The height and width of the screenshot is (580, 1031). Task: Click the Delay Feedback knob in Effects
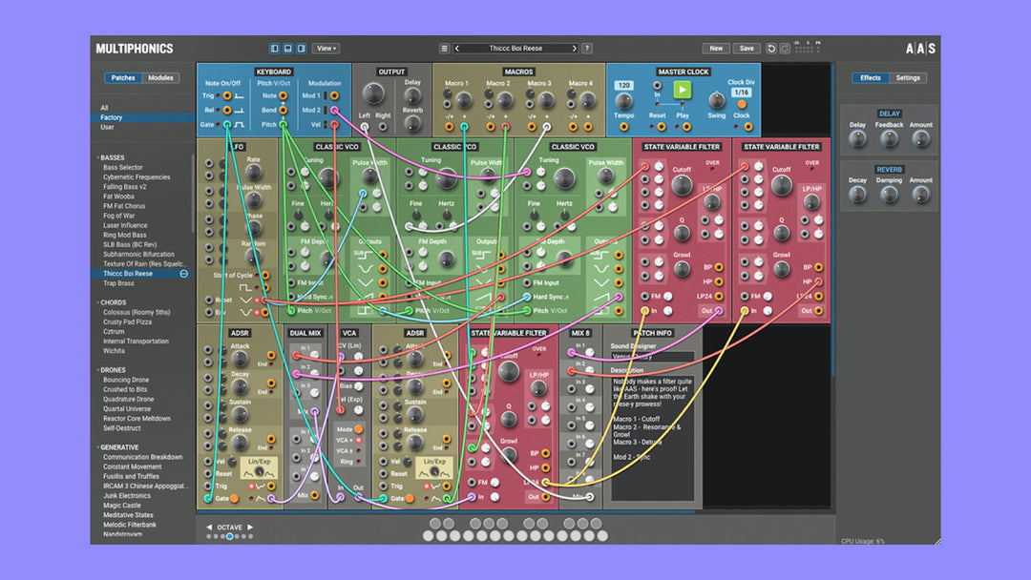click(x=889, y=138)
